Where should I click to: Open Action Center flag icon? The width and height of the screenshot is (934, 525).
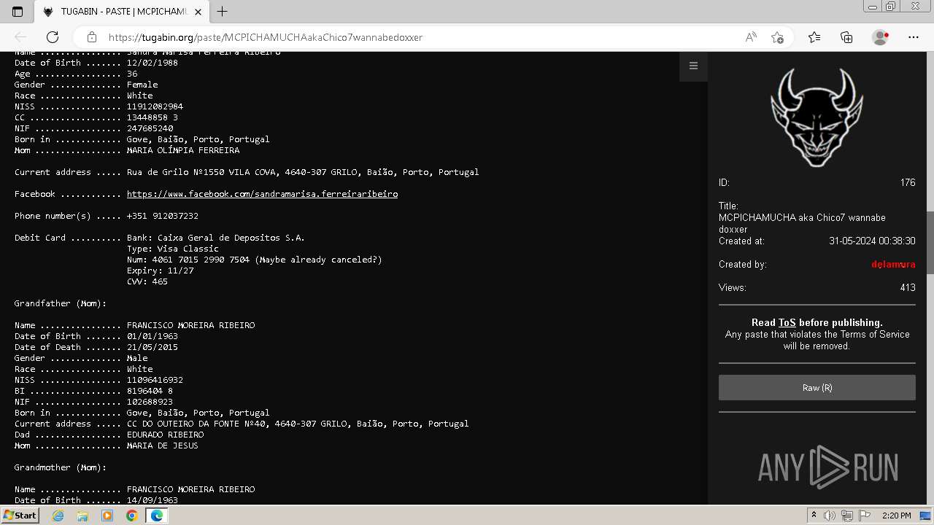(863, 516)
